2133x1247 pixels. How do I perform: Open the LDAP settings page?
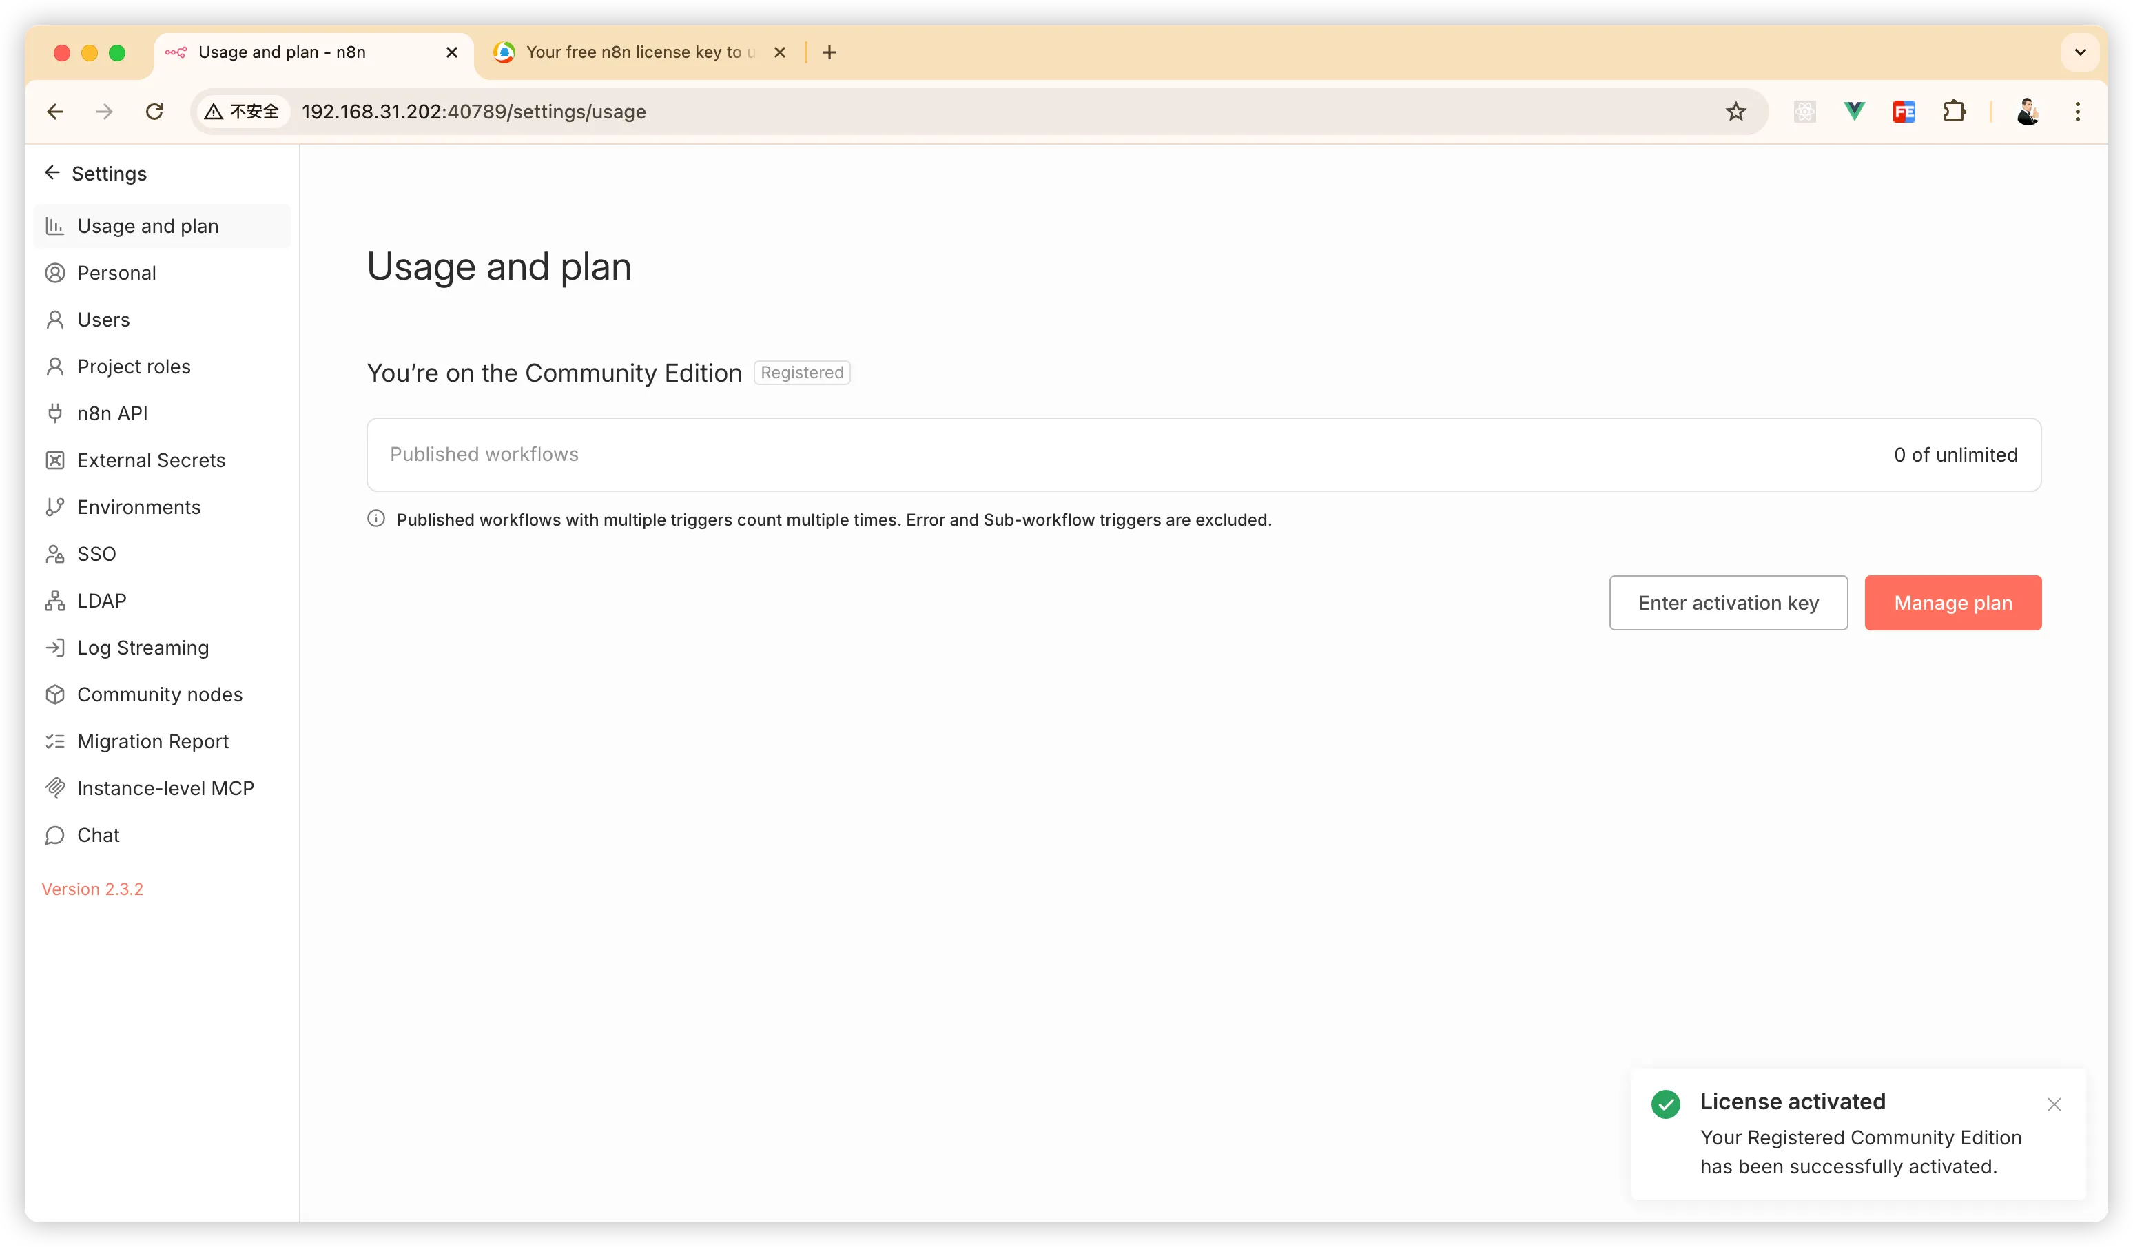point(162,600)
